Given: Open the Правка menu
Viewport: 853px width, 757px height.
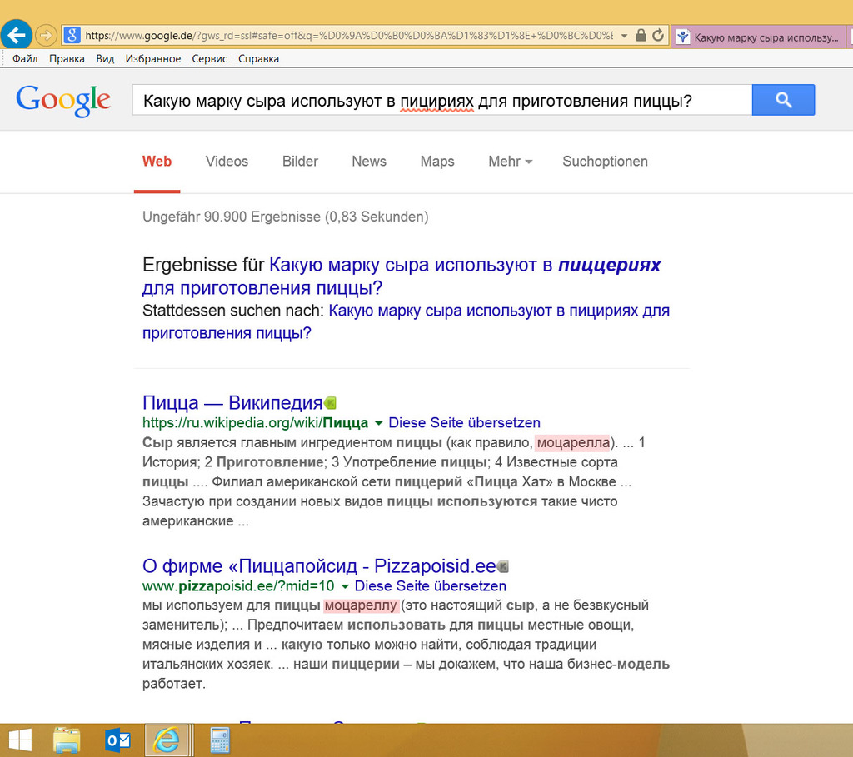Looking at the screenshot, I should coord(67,59).
